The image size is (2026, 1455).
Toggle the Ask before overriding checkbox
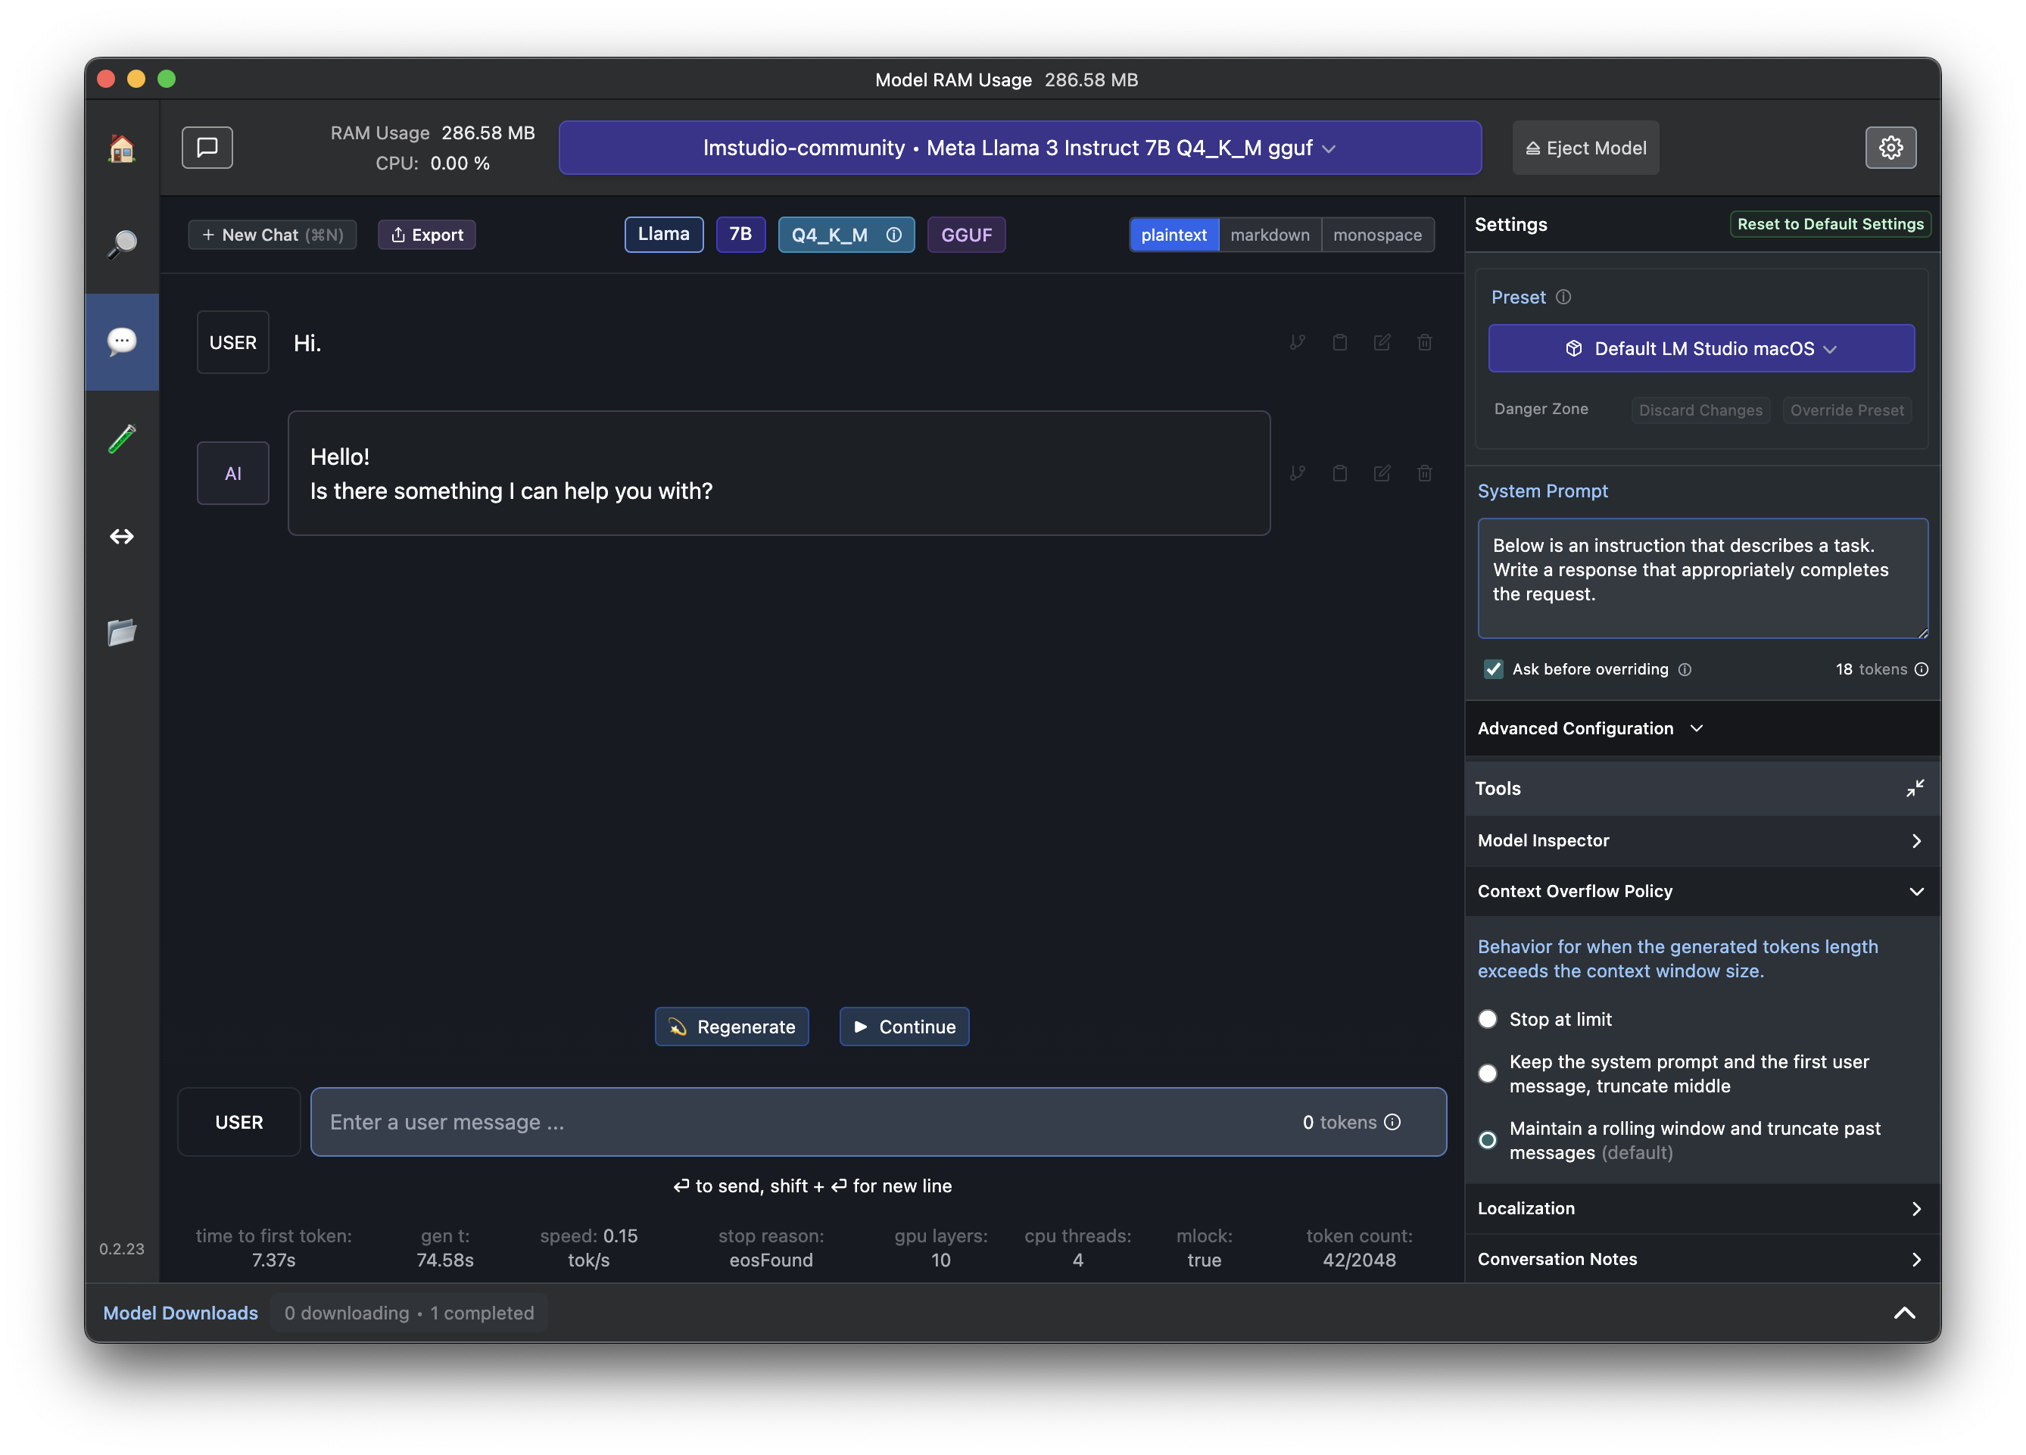click(x=1493, y=669)
